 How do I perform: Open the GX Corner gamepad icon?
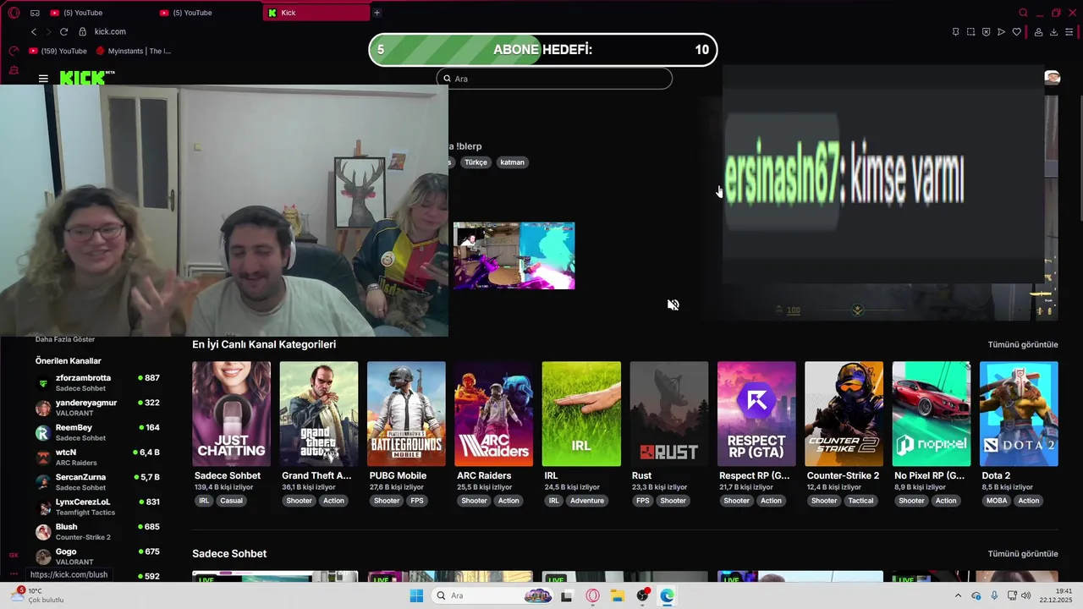35,13
